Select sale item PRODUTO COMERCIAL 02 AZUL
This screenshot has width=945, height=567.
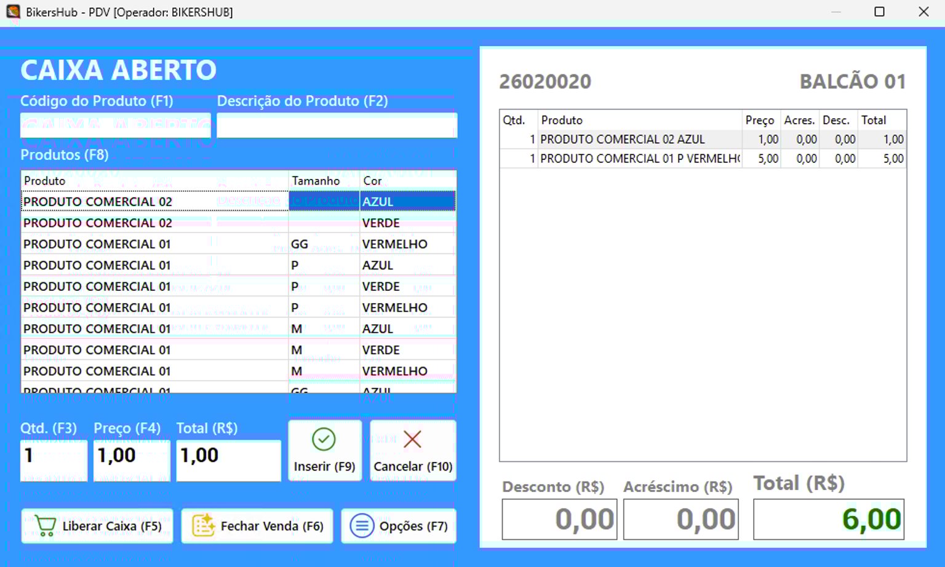640,140
